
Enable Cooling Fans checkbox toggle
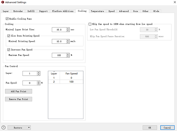point(7,19)
